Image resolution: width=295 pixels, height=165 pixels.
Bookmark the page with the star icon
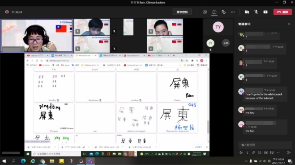pos(187,61)
